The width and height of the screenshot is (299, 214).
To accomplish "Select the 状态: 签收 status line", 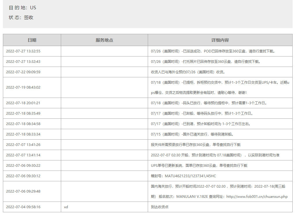I will tap(21, 17).
